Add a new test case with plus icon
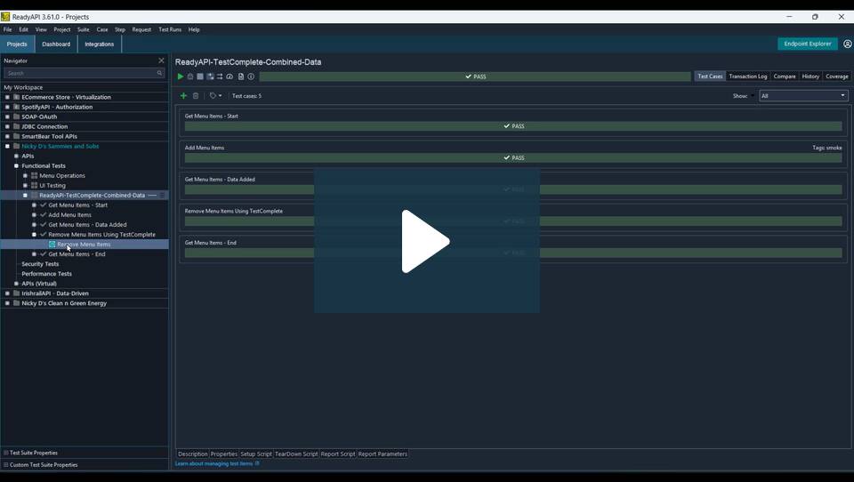 tap(183, 96)
